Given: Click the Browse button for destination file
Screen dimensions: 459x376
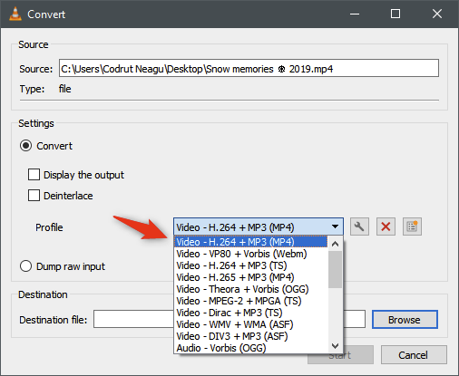Looking at the screenshot, I should pyautogui.click(x=405, y=320).
